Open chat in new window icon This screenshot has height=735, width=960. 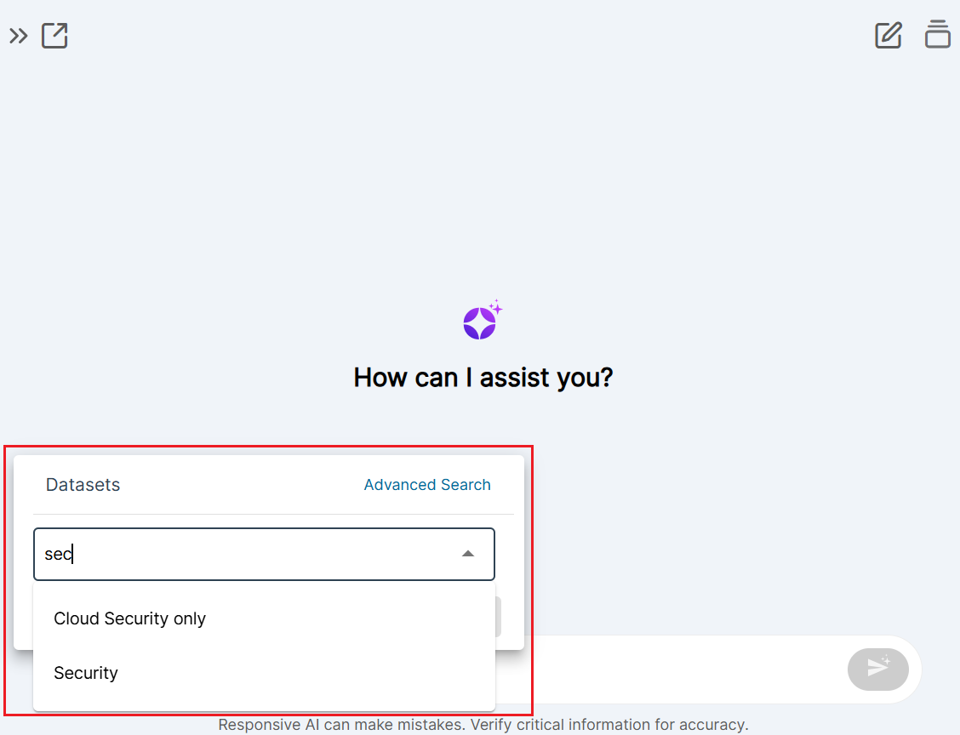(54, 36)
